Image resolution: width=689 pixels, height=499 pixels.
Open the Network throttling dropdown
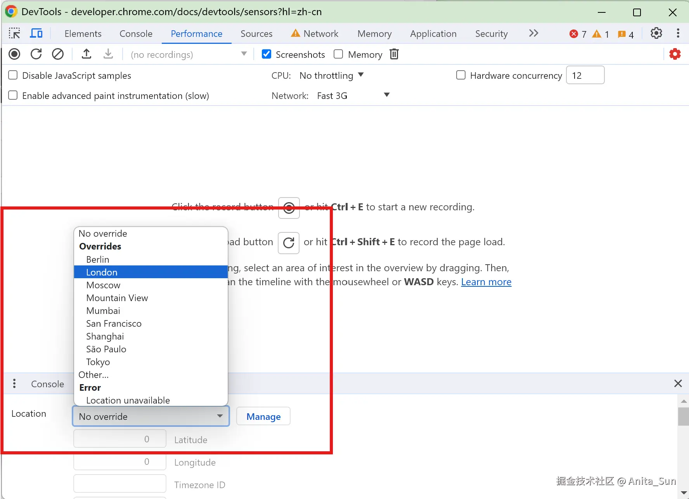(353, 95)
